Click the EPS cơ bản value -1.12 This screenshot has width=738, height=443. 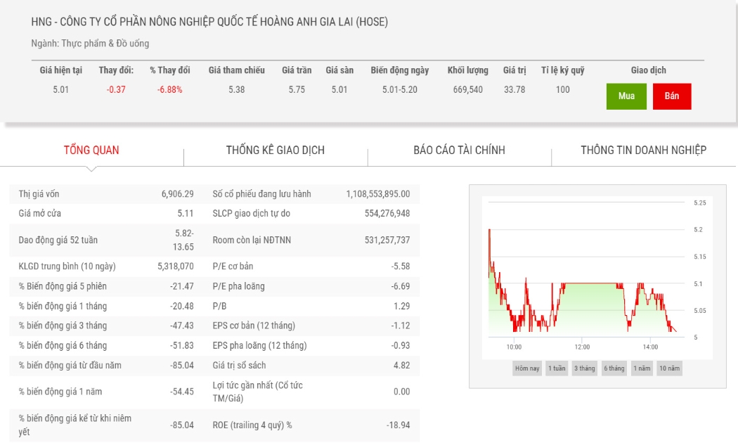click(x=400, y=326)
